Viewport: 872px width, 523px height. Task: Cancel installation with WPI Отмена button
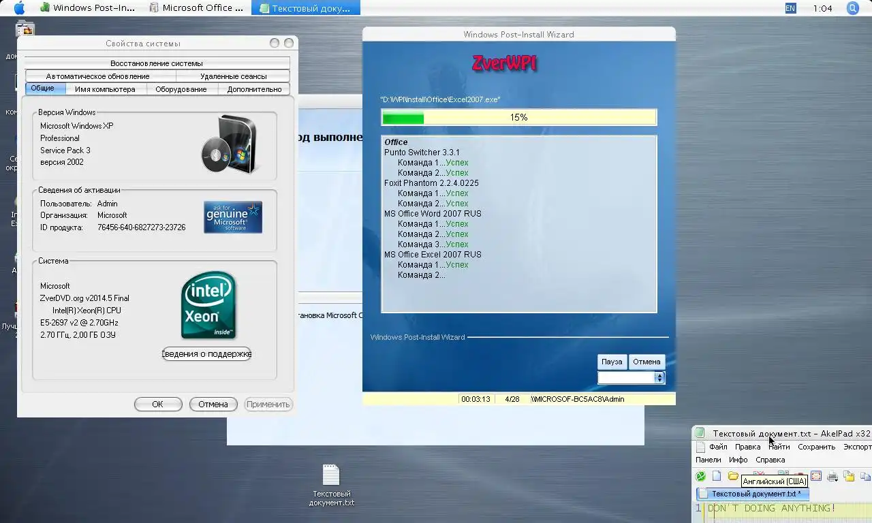point(647,362)
